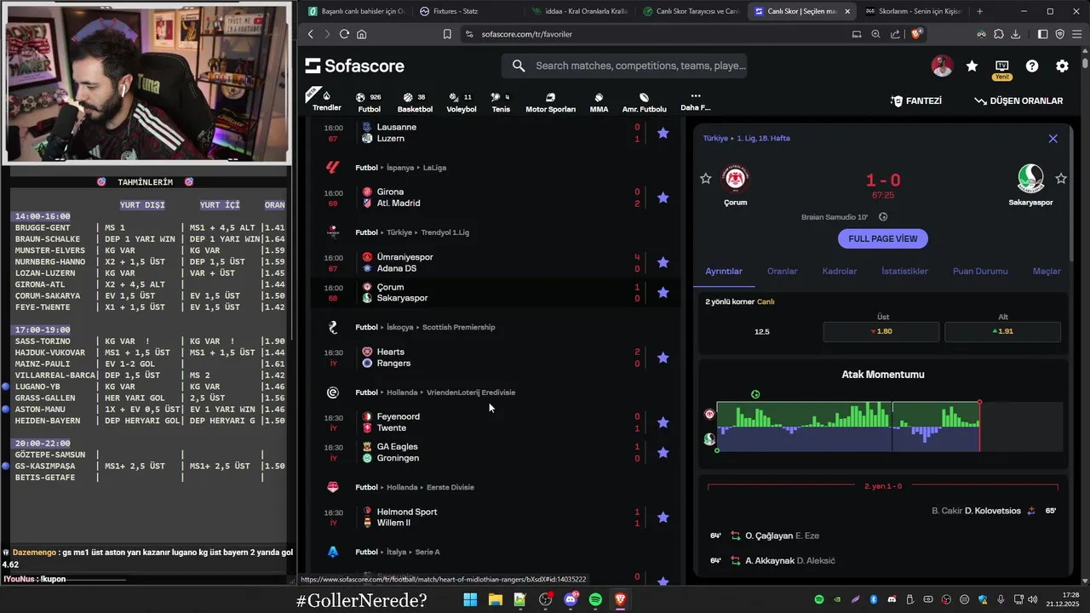Select Üst 1.80 corner odds
Image resolution: width=1090 pixels, height=613 pixels.
click(881, 331)
